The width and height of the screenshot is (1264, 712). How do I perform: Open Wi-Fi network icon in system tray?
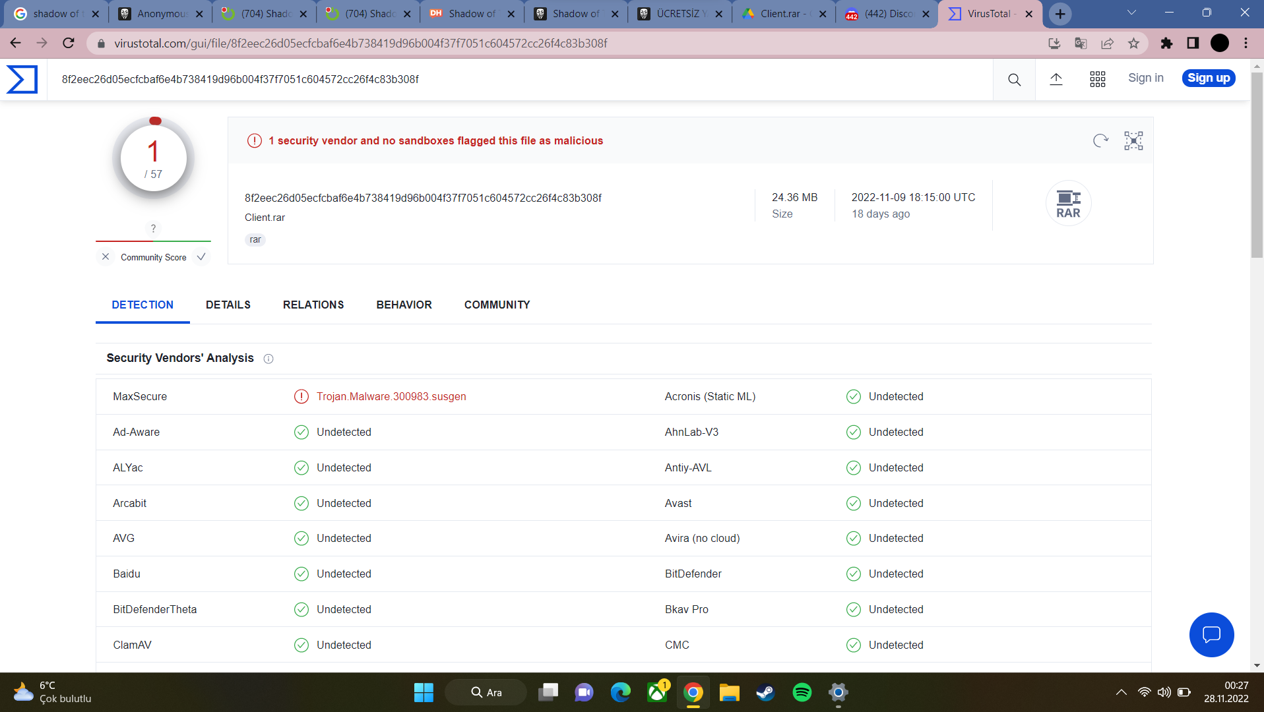point(1145,692)
